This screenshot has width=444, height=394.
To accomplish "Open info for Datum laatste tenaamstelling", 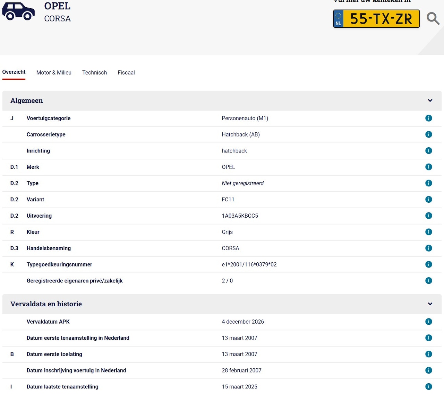I will (429, 387).
